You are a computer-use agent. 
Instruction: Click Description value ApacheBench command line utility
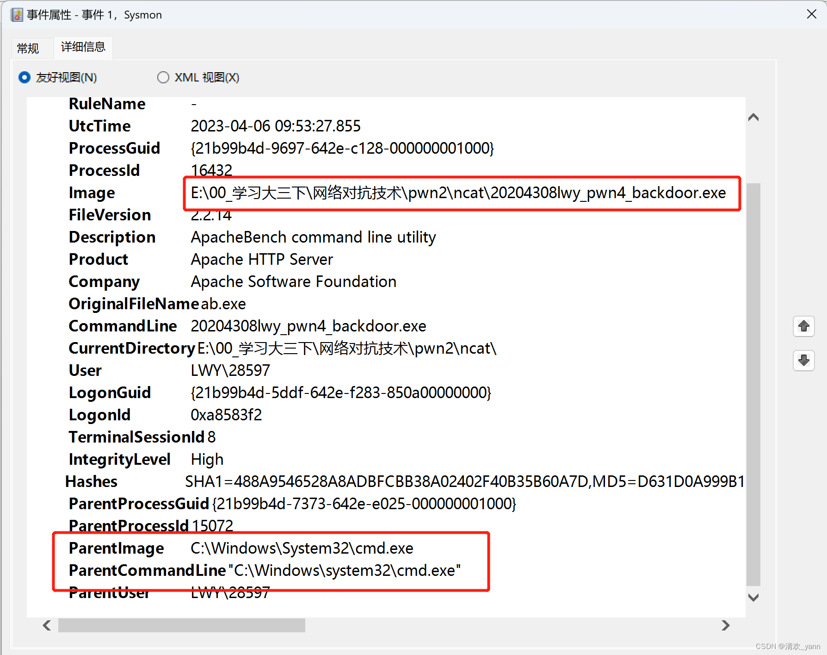(x=313, y=237)
